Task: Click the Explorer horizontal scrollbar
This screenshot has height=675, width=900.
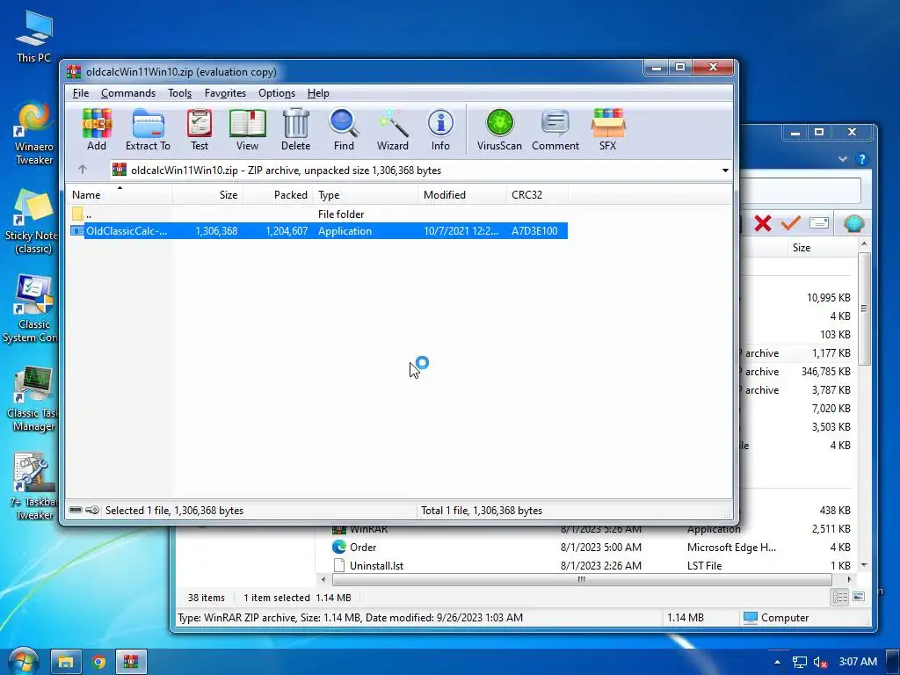Action: 581,580
